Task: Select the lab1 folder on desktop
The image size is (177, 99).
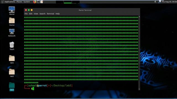Action: point(12,59)
